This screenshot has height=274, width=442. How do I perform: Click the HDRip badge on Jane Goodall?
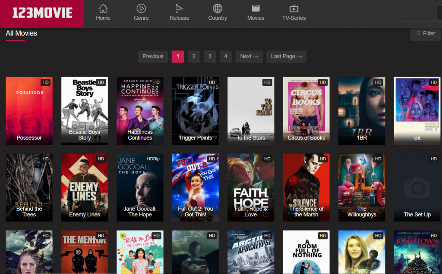pyautogui.click(x=153, y=159)
